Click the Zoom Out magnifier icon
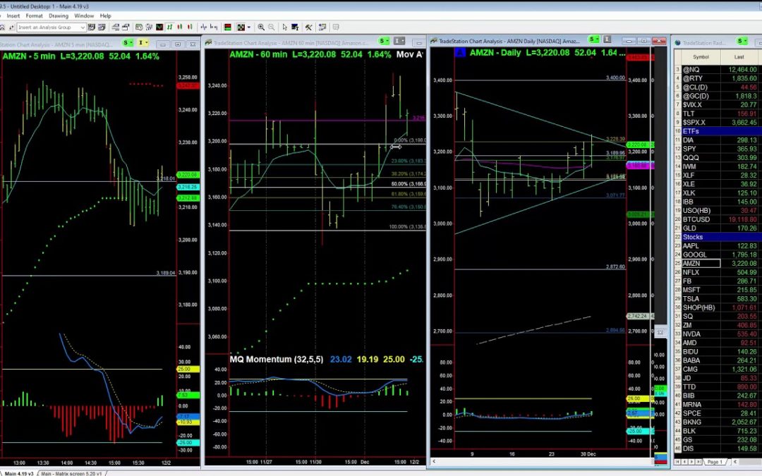The width and height of the screenshot is (762, 476). pyautogui.click(x=271, y=28)
